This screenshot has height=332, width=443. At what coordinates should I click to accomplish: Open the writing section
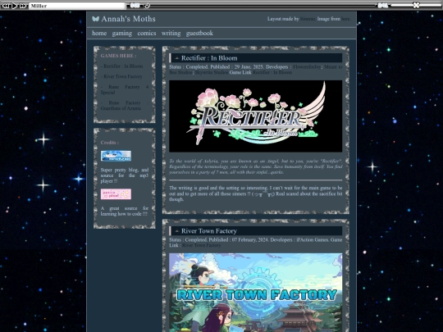[171, 34]
